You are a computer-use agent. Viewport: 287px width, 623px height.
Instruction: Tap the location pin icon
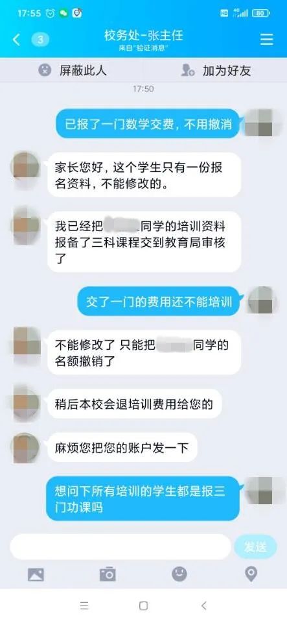(x=251, y=574)
